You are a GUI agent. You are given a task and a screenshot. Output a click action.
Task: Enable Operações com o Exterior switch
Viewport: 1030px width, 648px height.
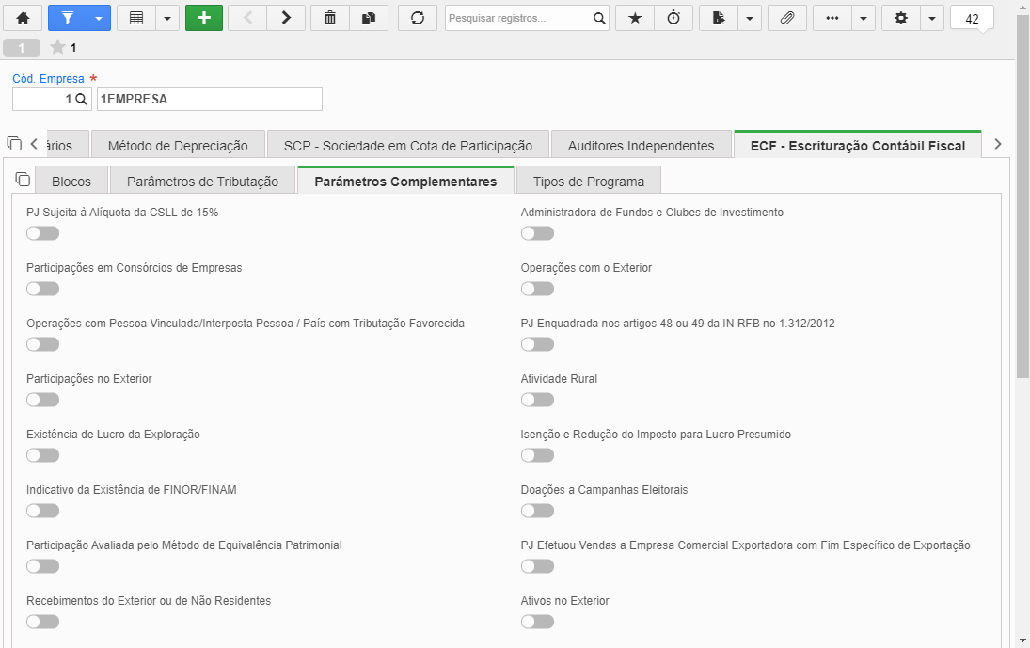(537, 289)
